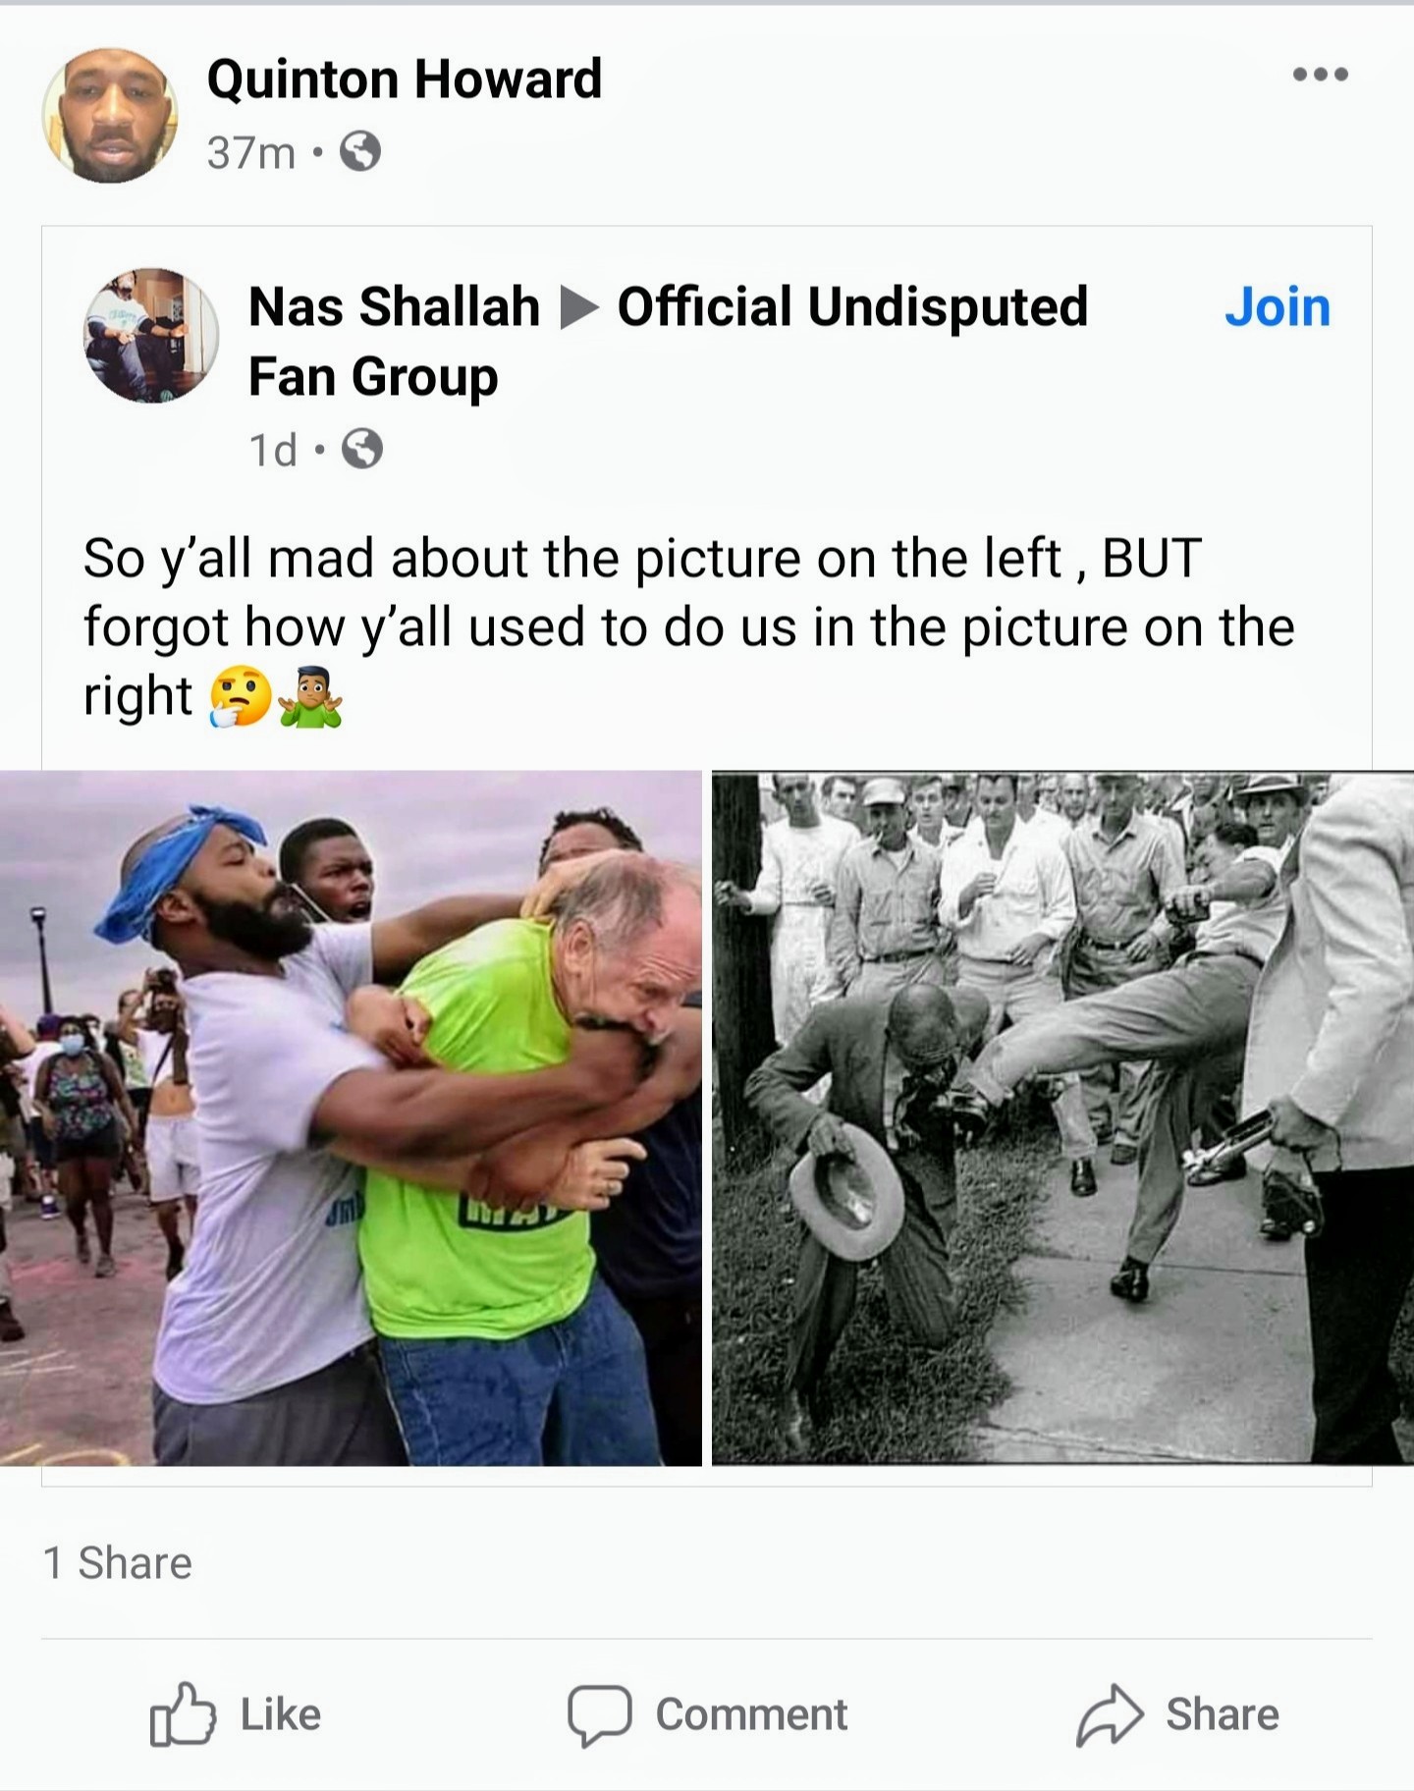Click the 1d shared post timestamp
Image resolution: width=1414 pixels, height=1791 pixels.
(273, 450)
